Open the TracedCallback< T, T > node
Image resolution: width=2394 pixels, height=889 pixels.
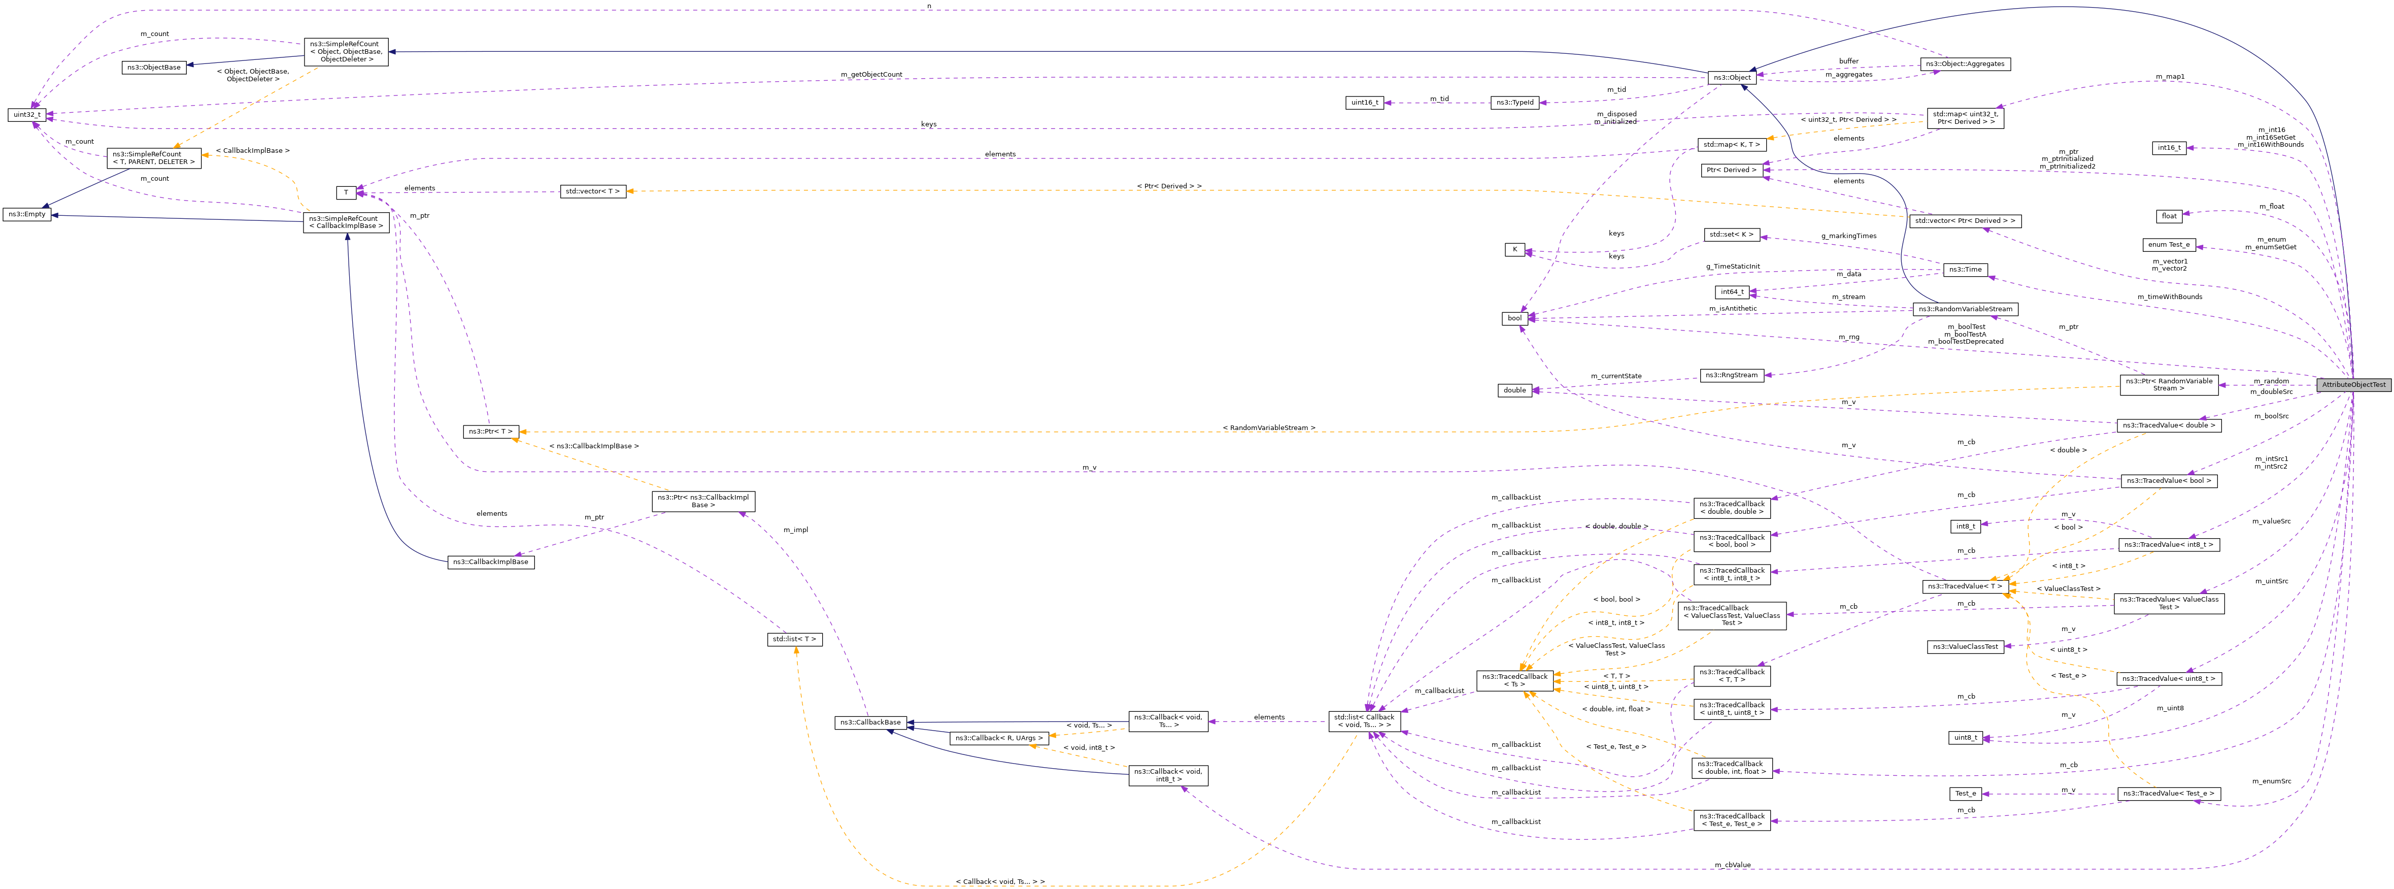(x=1731, y=675)
